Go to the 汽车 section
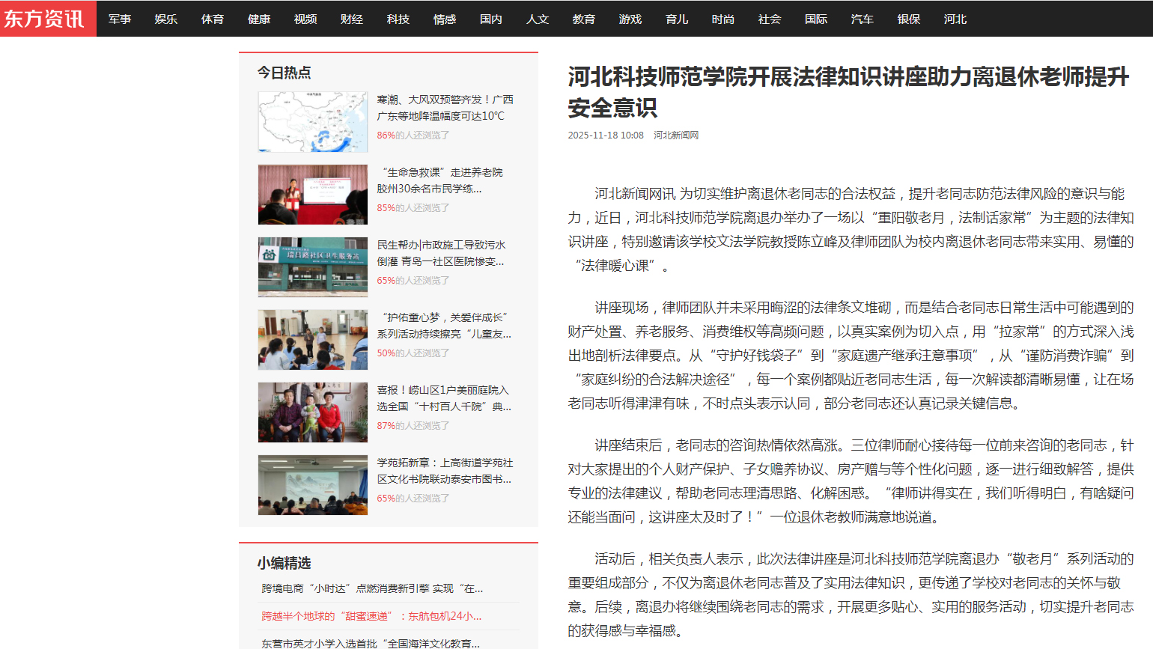The width and height of the screenshot is (1153, 649). click(x=863, y=19)
